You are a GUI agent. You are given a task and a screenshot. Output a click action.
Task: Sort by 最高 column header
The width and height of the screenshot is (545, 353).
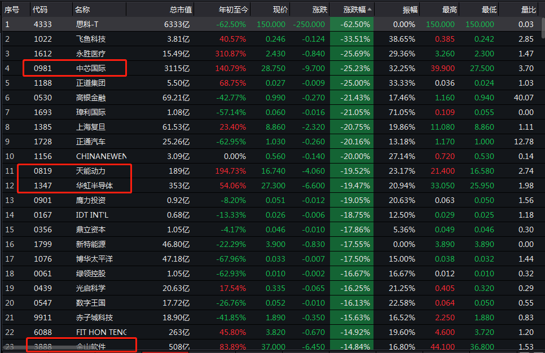450,10
